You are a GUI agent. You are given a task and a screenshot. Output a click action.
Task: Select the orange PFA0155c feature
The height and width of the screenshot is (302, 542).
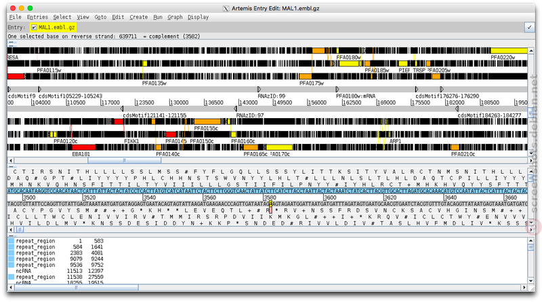click(207, 121)
